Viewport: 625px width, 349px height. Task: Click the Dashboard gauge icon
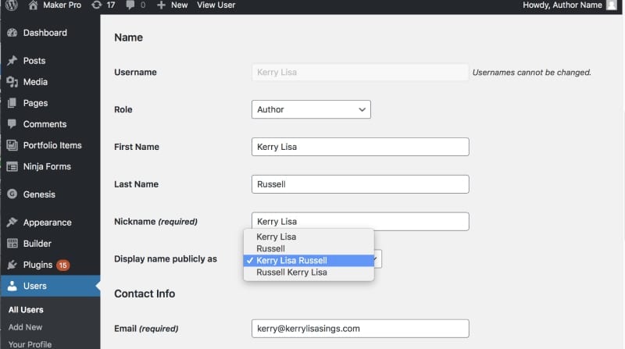(x=12, y=33)
